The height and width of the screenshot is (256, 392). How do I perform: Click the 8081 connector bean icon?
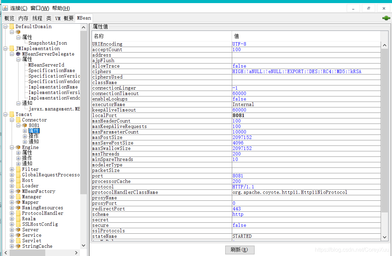[x=25, y=125]
